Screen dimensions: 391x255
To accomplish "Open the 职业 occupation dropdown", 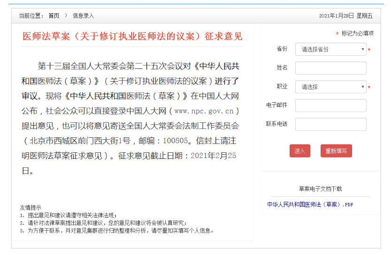I will (330, 87).
